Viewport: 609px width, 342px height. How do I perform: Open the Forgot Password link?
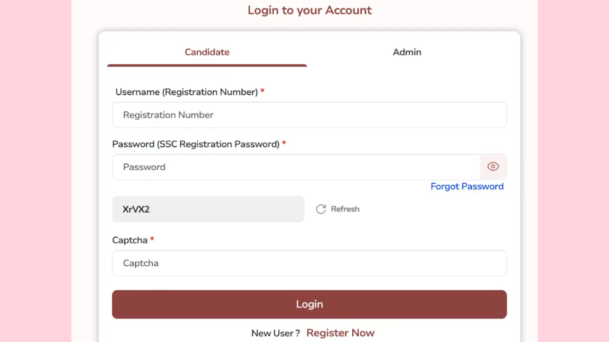467,187
